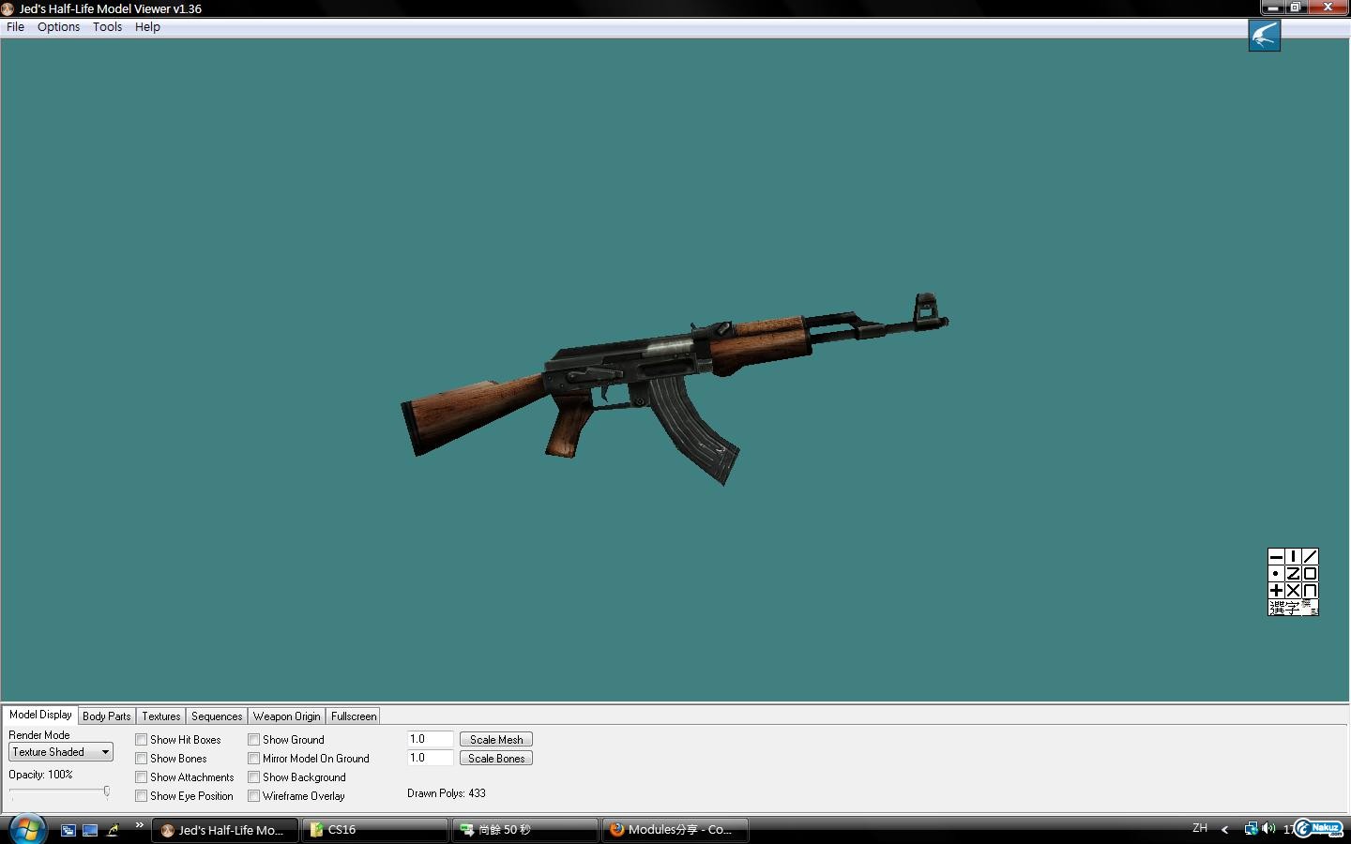The width and height of the screenshot is (1351, 844).
Task: Click the Opacity: 100% label
Action: click(x=40, y=775)
